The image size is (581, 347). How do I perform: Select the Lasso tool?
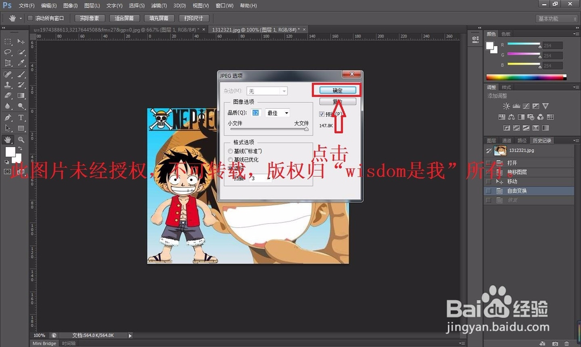(8, 52)
